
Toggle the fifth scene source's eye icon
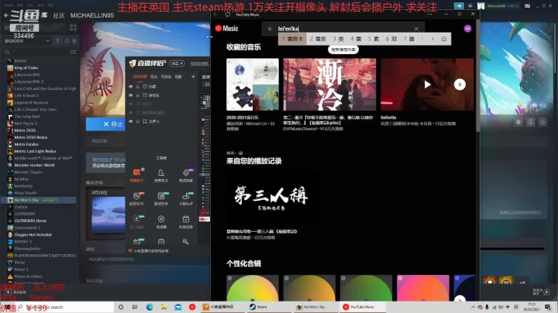click(131, 122)
